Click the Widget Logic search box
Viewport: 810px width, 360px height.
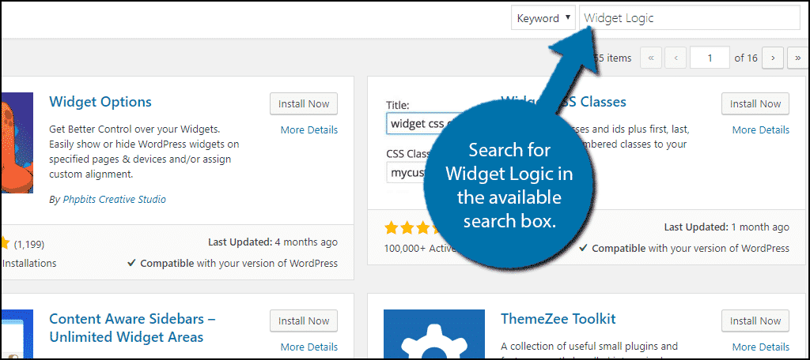(690, 18)
